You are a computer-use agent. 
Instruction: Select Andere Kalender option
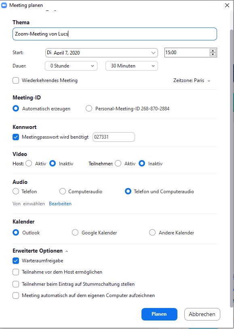(152, 232)
